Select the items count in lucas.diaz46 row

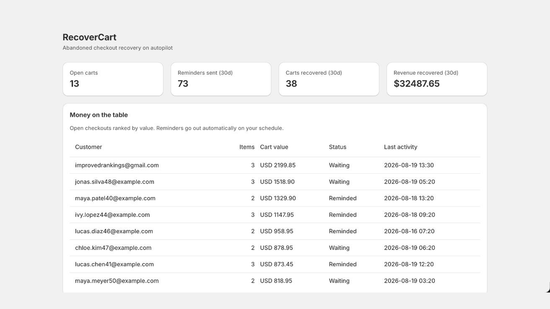click(x=253, y=231)
